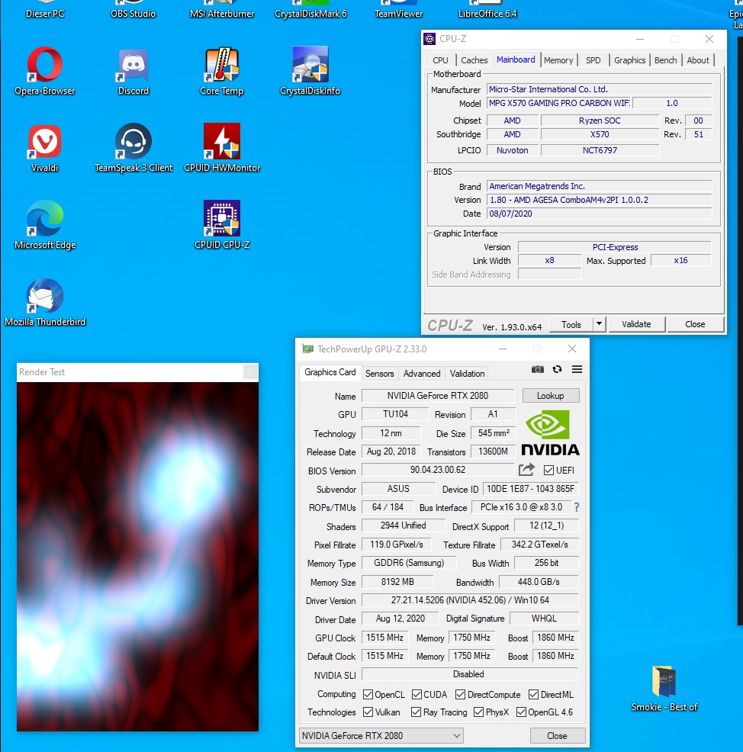
Task: Switch to the Caches tab in CPU-Z
Action: pos(474,60)
